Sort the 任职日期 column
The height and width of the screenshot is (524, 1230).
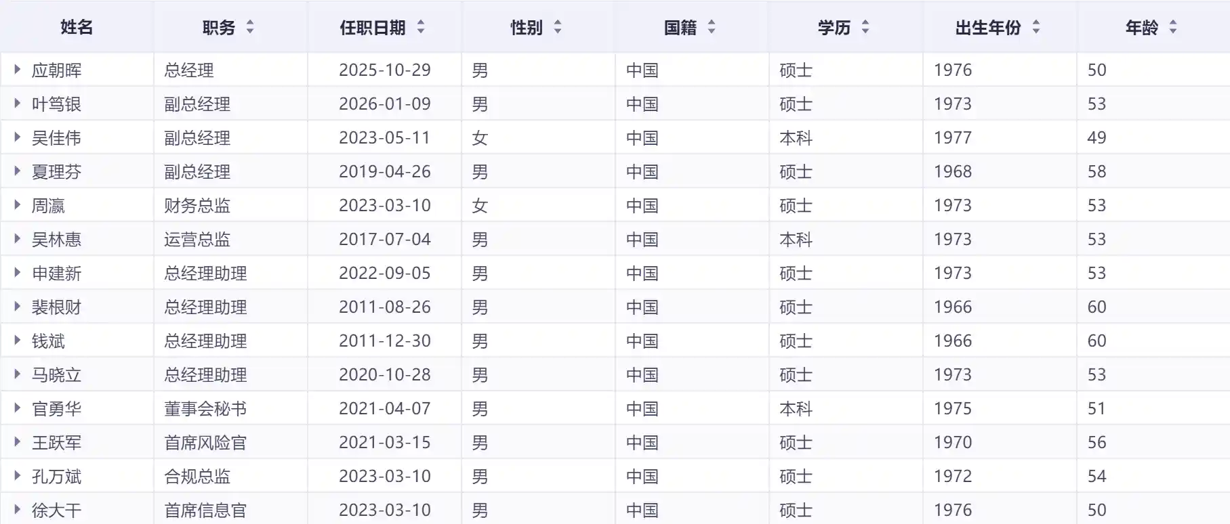pos(422,27)
